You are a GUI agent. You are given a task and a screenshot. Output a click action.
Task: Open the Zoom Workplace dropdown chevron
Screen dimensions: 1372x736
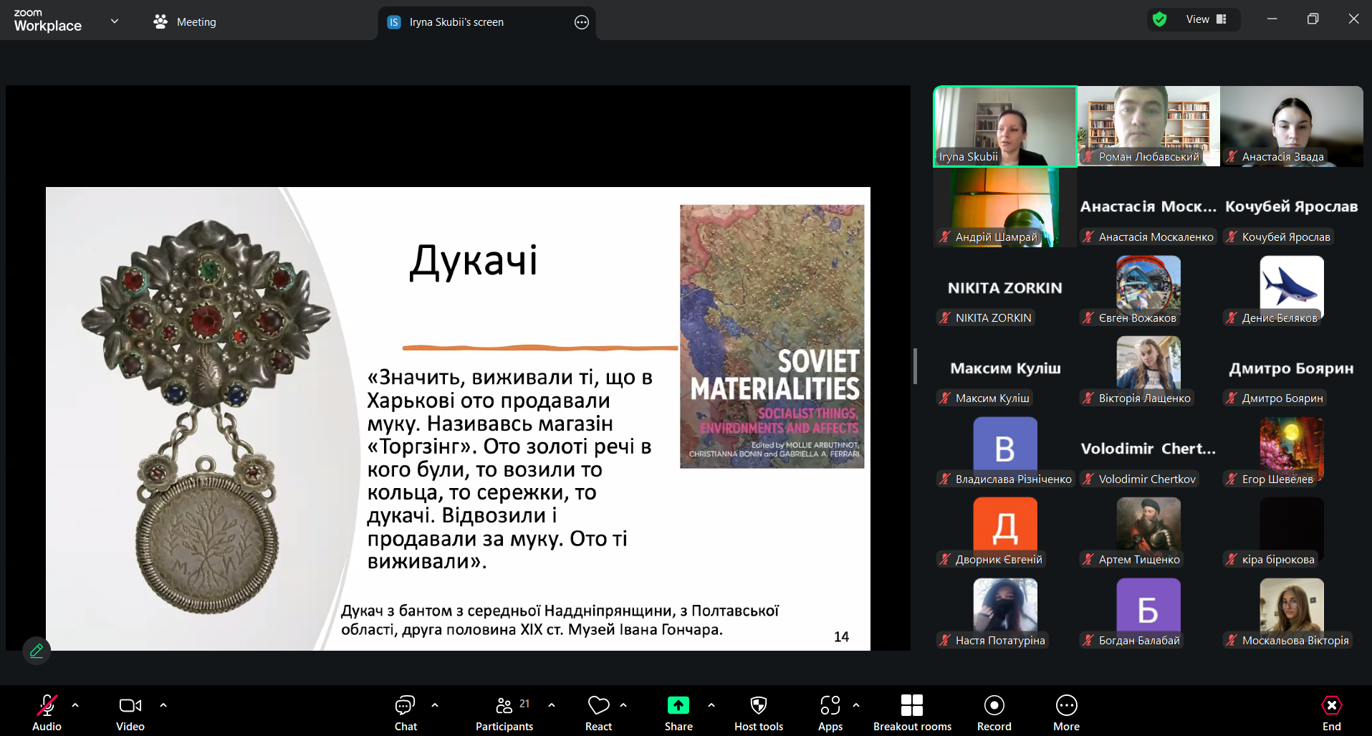tap(115, 21)
